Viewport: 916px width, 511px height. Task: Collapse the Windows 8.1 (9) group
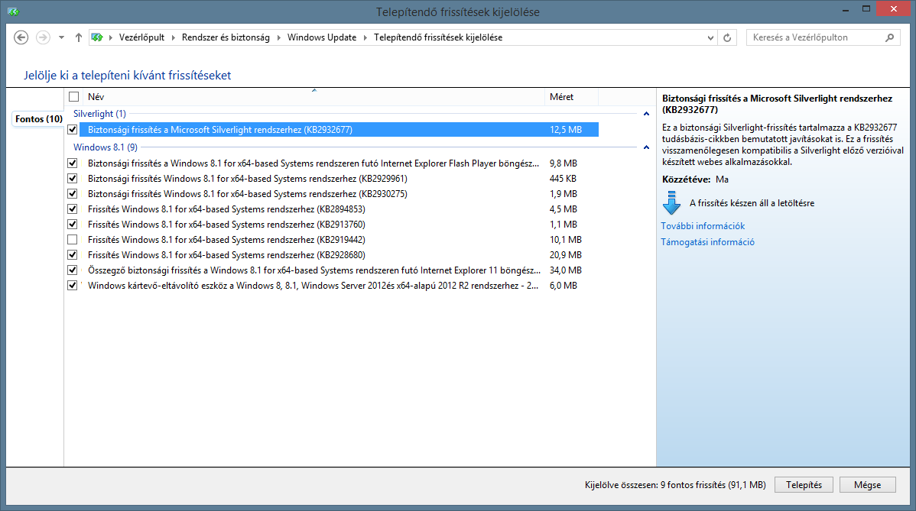[x=646, y=147]
